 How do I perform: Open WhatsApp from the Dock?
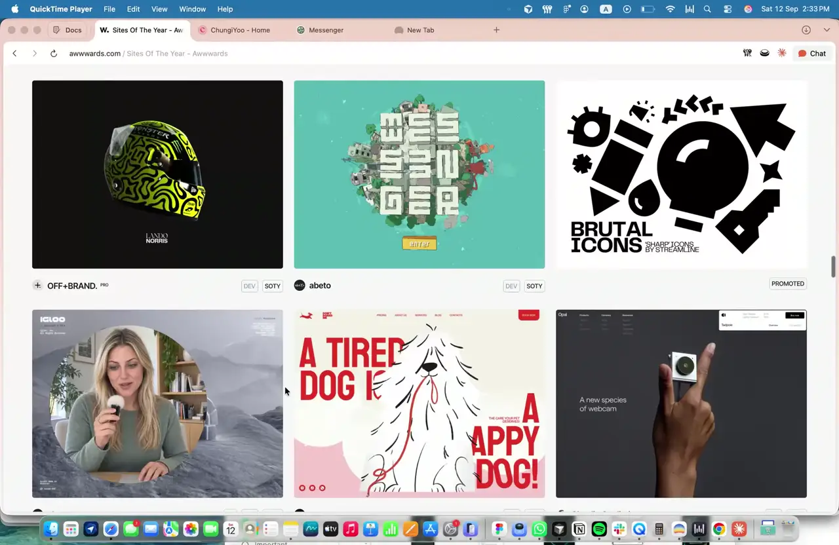tap(539, 529)
